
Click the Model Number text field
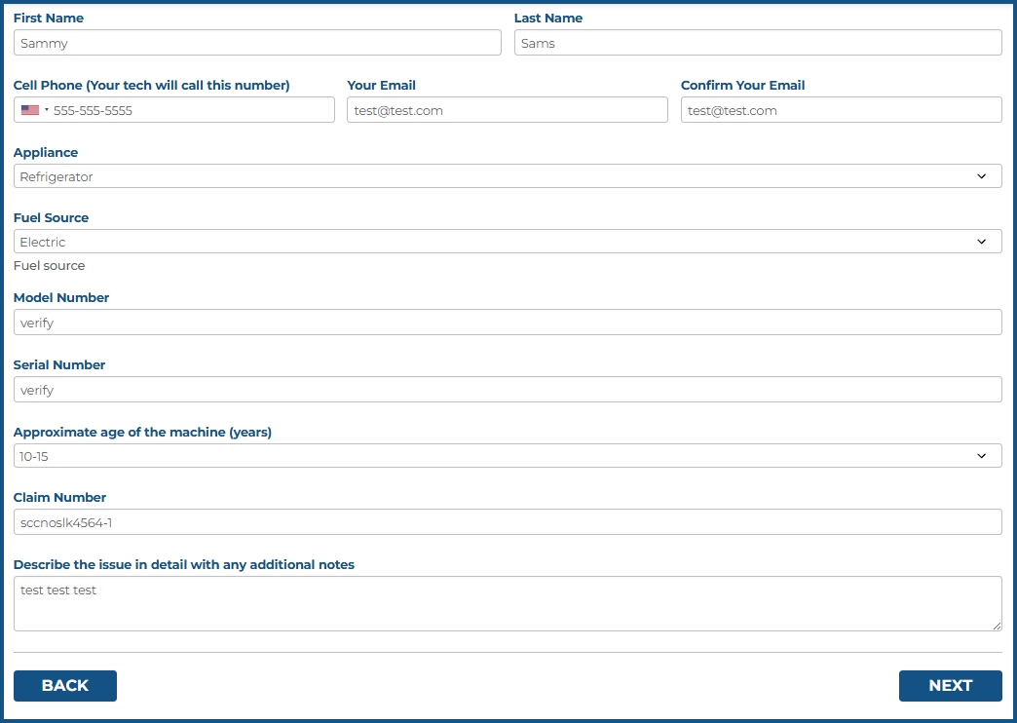(507, 323)
